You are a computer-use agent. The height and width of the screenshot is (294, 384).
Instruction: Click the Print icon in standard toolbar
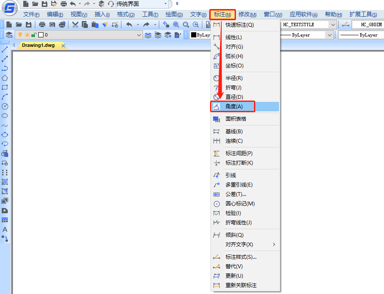coord(42,24)
